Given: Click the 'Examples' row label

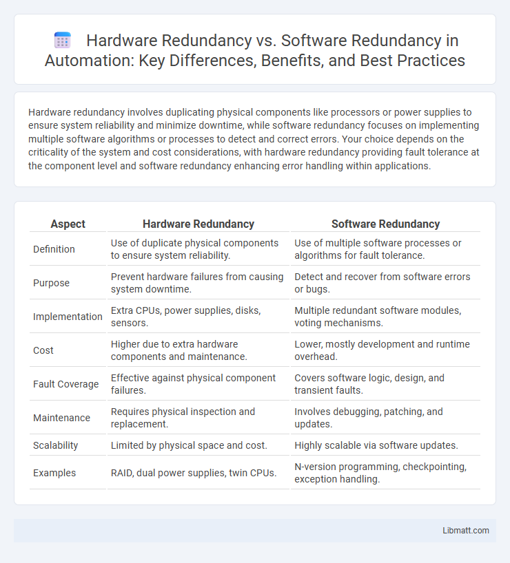Looking at the screenshot, I should (54, 473).
